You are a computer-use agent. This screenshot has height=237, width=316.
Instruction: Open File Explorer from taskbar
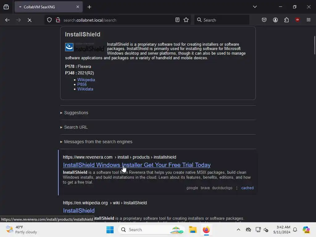(193, 230)
